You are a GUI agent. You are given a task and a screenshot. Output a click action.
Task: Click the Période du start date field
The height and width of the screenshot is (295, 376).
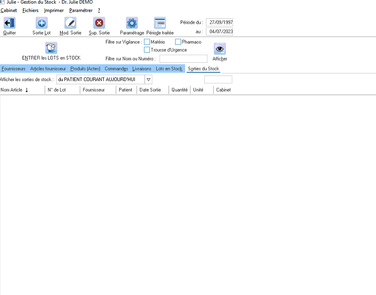tap(220, 22)
